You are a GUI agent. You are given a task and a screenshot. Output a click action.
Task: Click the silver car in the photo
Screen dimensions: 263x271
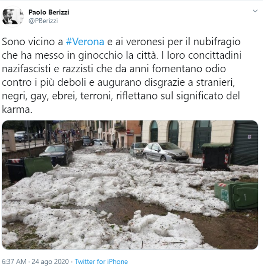pos(165,152)
